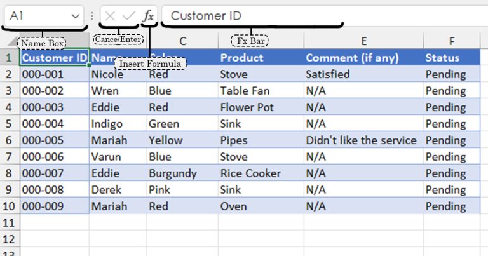Select column F header

pos(451,41)
